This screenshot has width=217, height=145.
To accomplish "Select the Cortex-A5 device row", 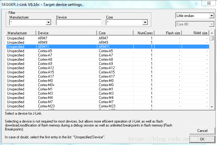I will tap(108, 51).
